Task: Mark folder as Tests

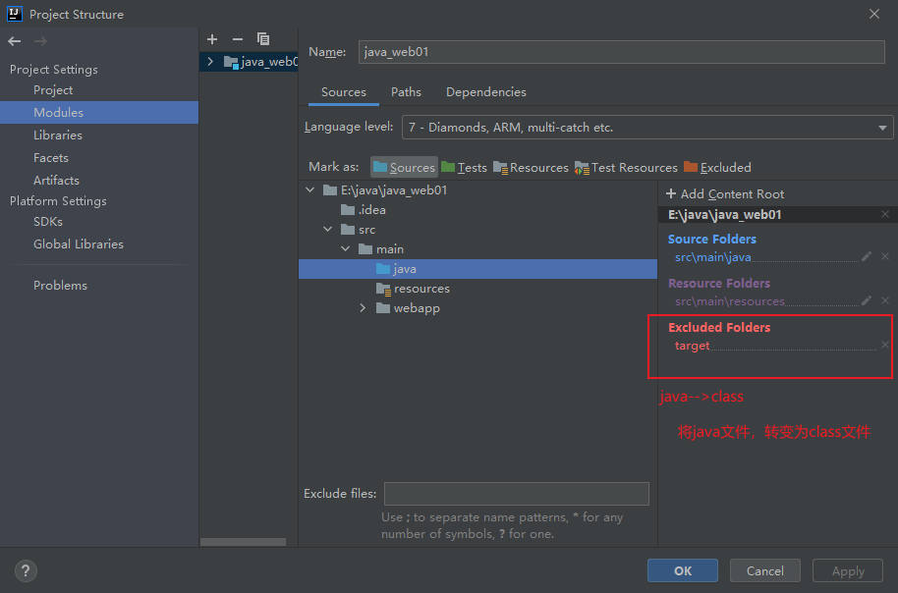Action: pyautogui.click(x=465, y=167)
